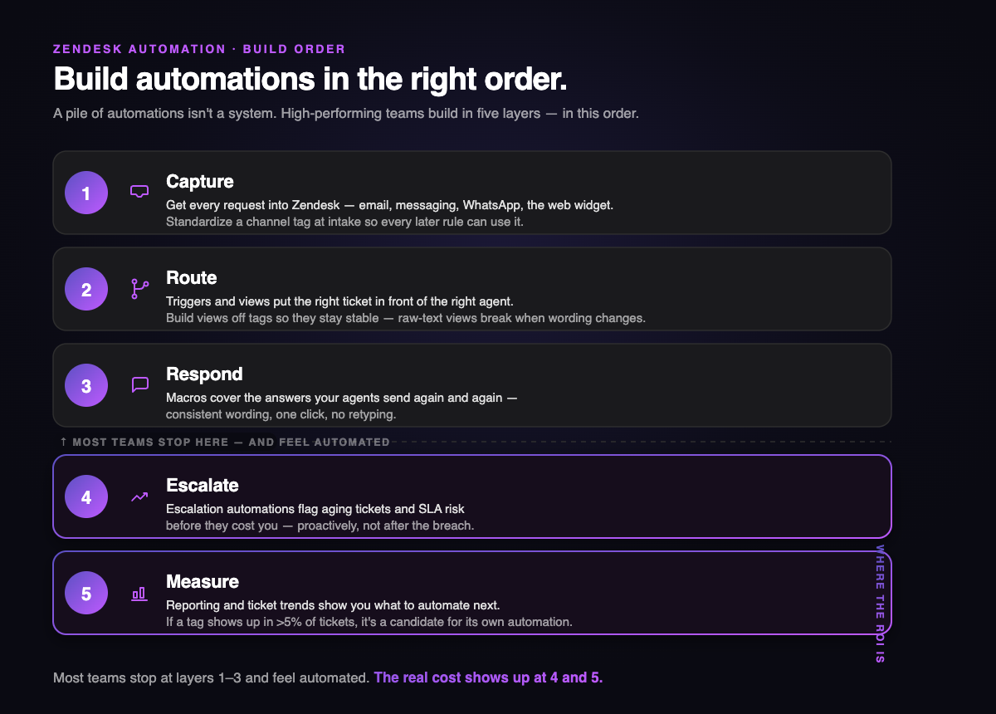Click 'The real cost shows up at 4 and 5.' text
Screen dimensions: 996x714
click(x=489, y=677)
